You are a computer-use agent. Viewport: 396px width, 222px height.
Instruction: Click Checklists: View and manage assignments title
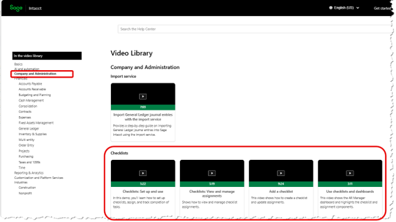point(212,194)
